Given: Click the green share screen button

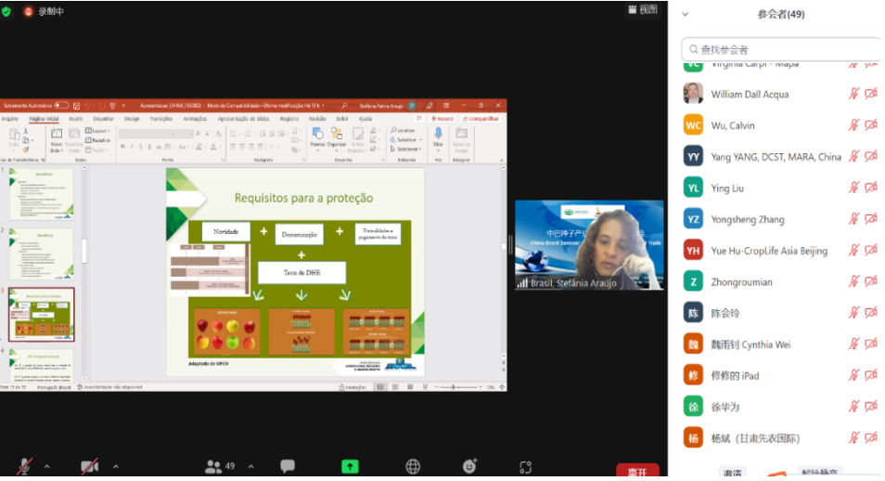Looking at the screenshot, I should [x=350, y=466].
